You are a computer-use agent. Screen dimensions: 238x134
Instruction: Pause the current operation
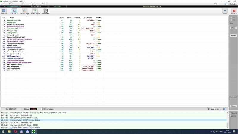pyautogui.click(x=225, y=11)
